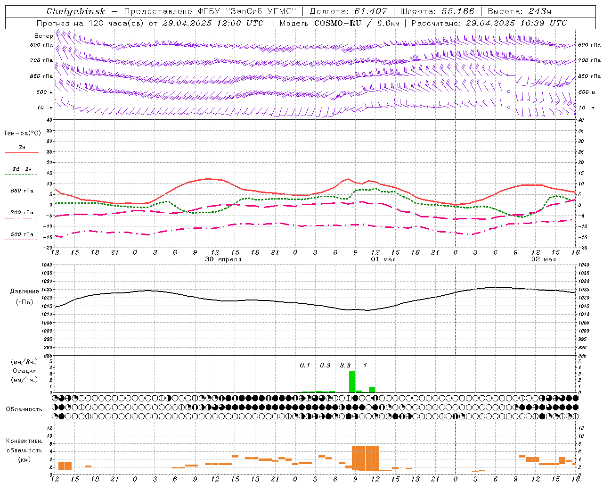Click the 'Облачность' cloudiness label
The image size is (603, 483).
[x=24, y=409]
